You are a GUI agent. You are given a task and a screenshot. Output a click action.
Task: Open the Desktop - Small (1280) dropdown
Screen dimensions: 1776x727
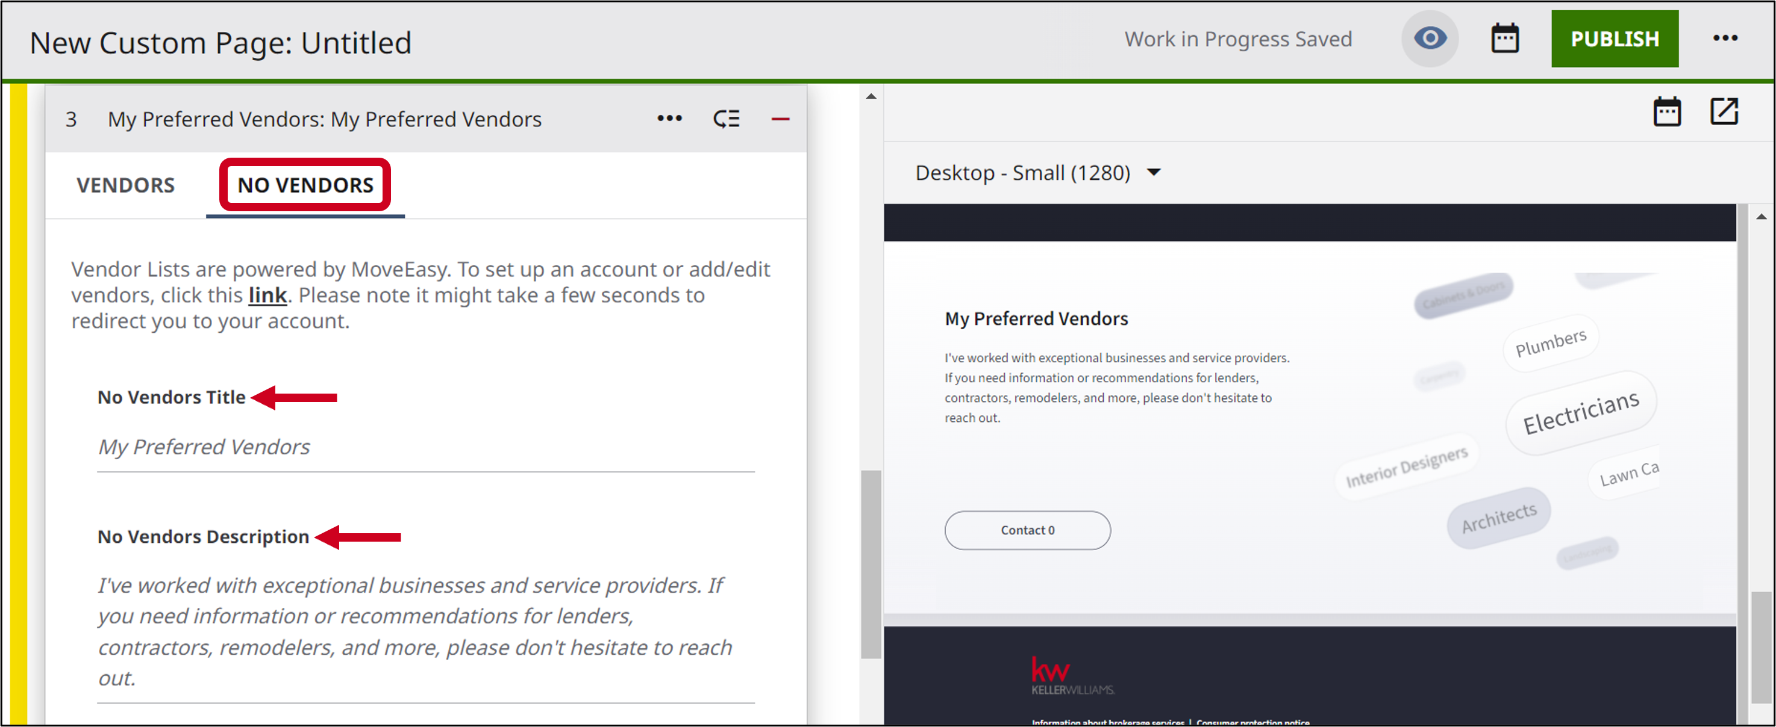point(1037,173)
